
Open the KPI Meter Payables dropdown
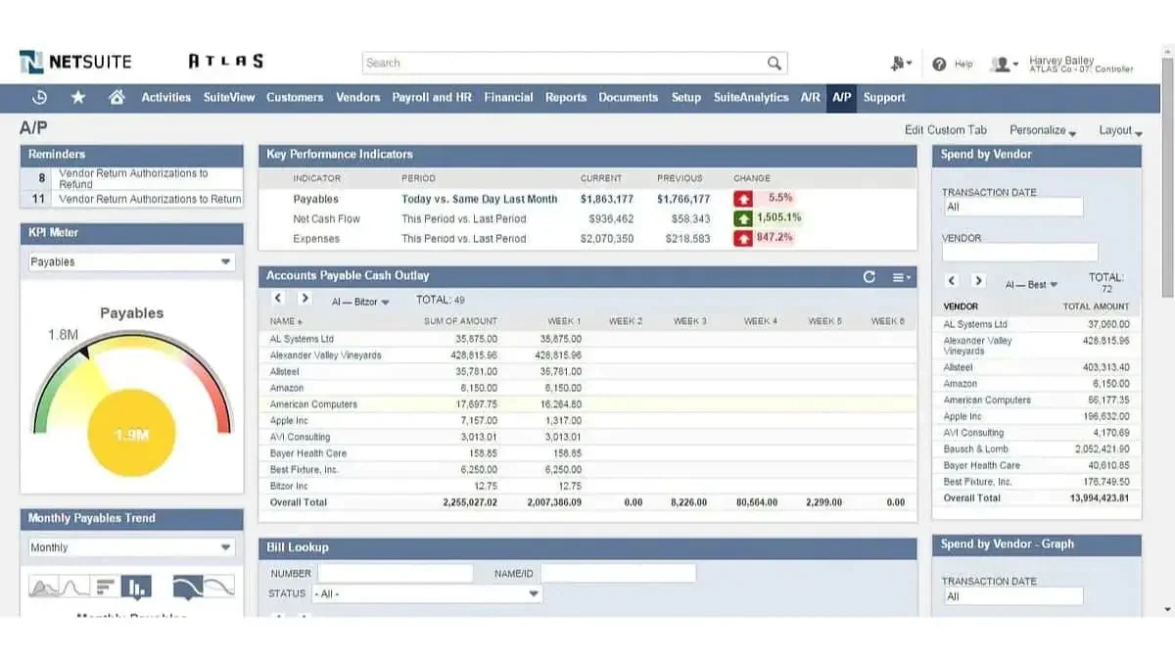click(131, 262)
